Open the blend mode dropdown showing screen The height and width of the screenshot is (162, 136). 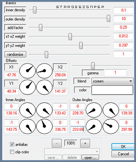click(x=112, y=81)
